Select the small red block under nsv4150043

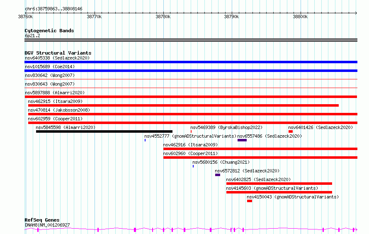pos(250,201)
